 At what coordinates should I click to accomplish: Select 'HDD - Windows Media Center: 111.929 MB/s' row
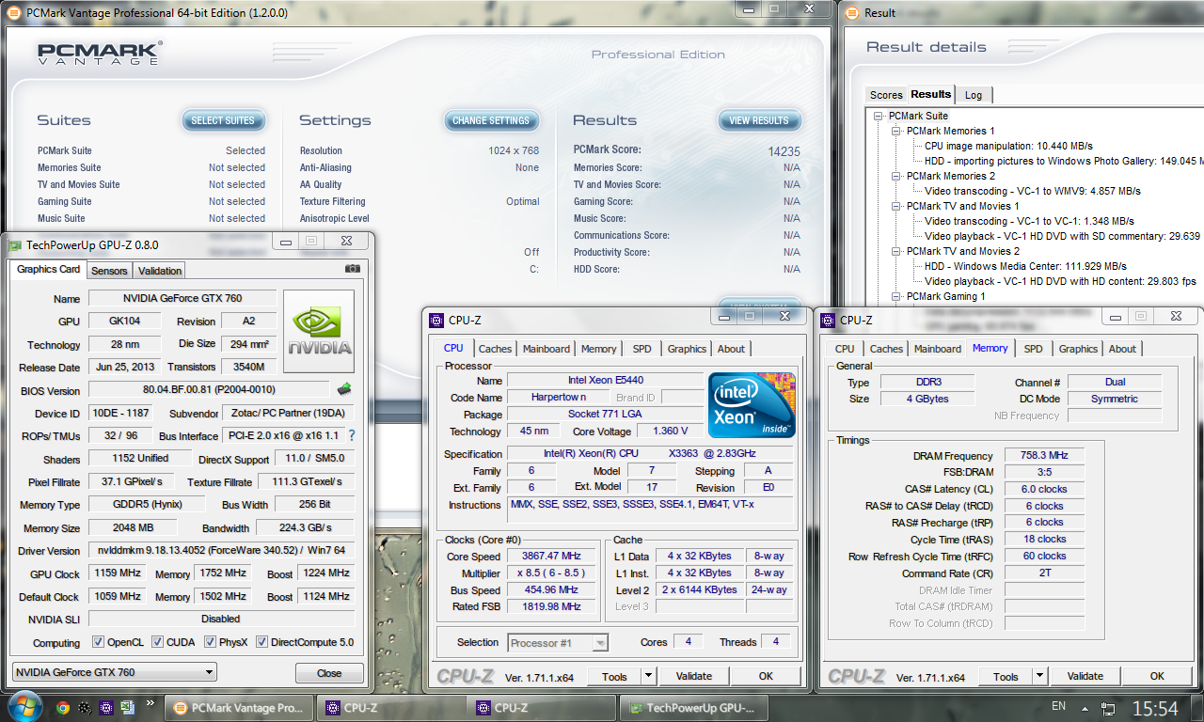click(1025, 266)
